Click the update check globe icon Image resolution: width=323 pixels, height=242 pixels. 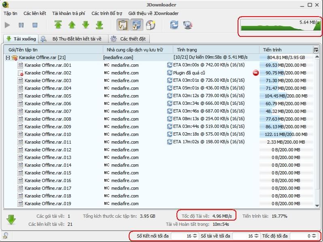pos(188,25)
